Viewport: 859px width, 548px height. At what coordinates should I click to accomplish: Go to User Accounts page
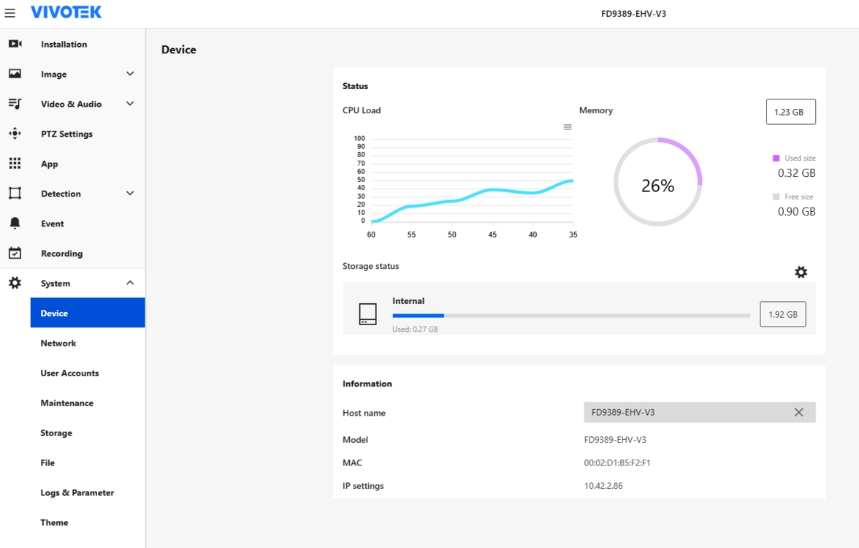point(69,373)
